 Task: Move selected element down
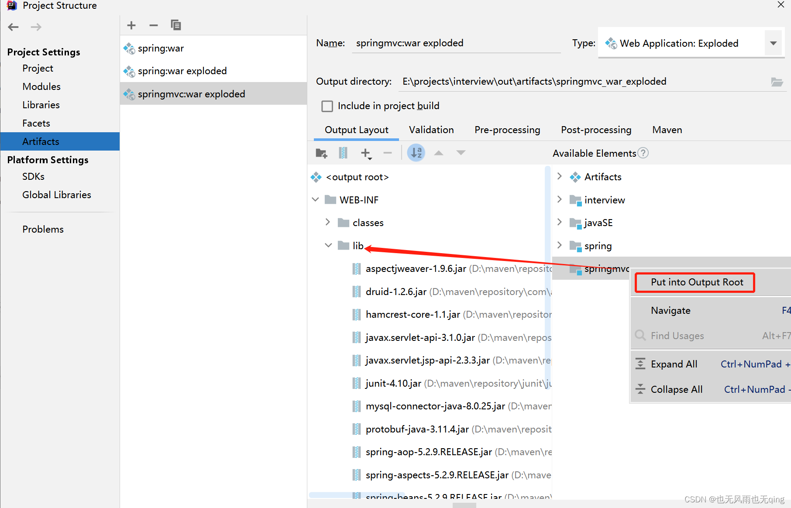461,153
